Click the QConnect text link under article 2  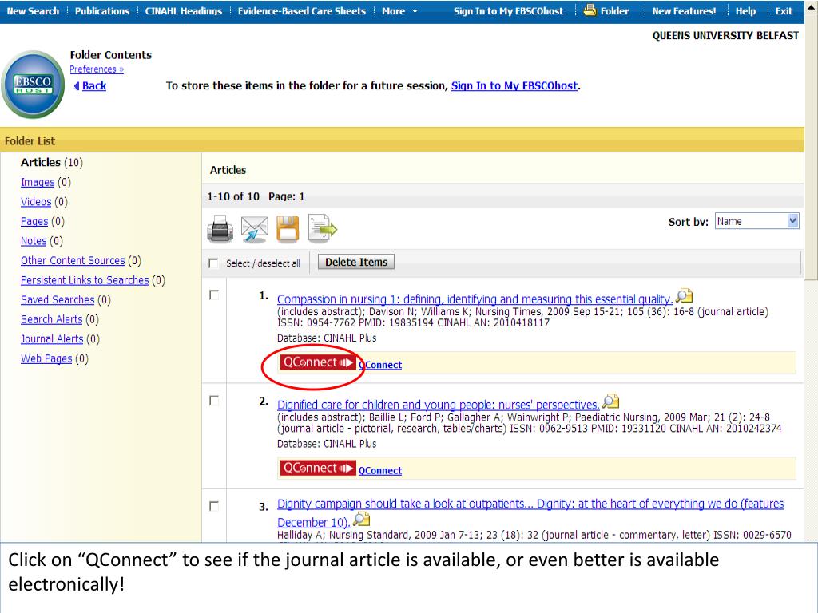380,470
